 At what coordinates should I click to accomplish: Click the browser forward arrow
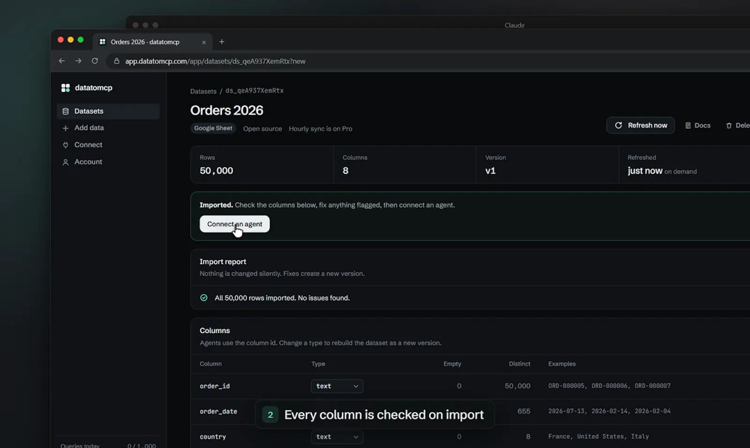point(78,61)
